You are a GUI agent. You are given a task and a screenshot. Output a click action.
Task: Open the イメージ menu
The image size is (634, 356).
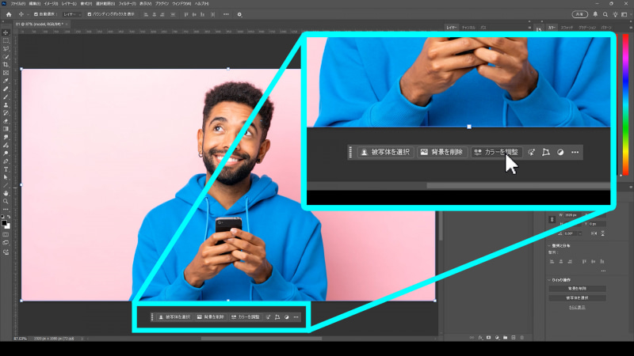click(x=51, y=4)
